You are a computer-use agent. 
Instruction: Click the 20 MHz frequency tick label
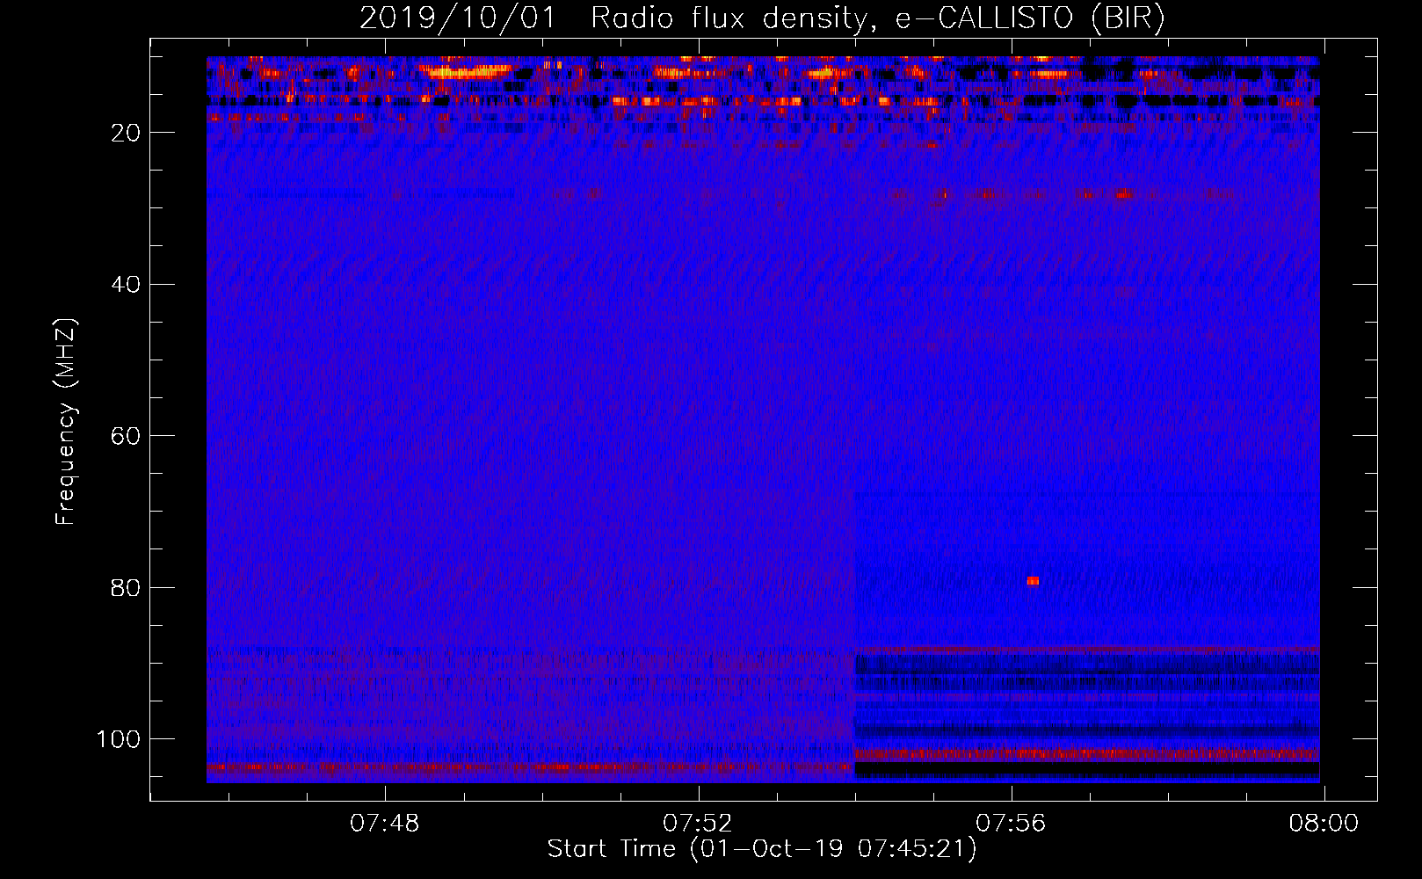[126, 133]
